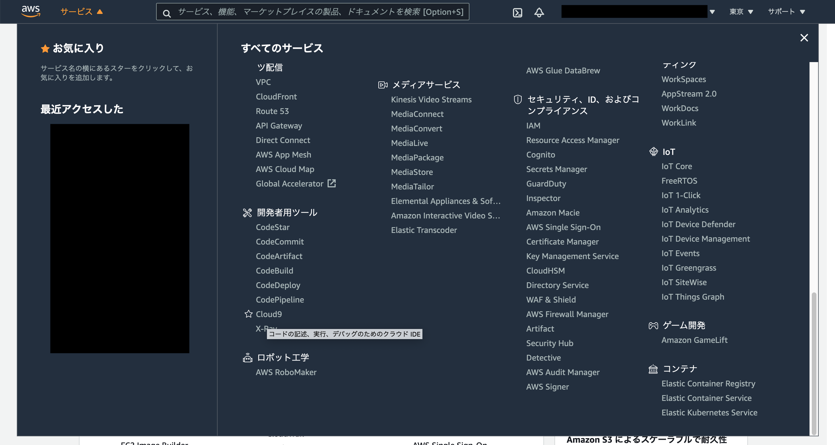Select MediaConvert
Image resolution: width=835 pixels, height=445 pixels.
pyautogui.click(x=417, y=128)
